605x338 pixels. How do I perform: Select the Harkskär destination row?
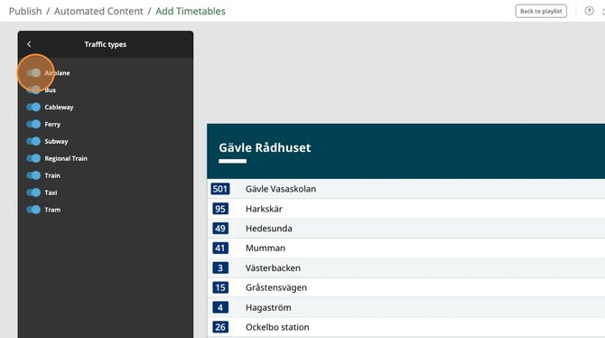tap(406, 209)
